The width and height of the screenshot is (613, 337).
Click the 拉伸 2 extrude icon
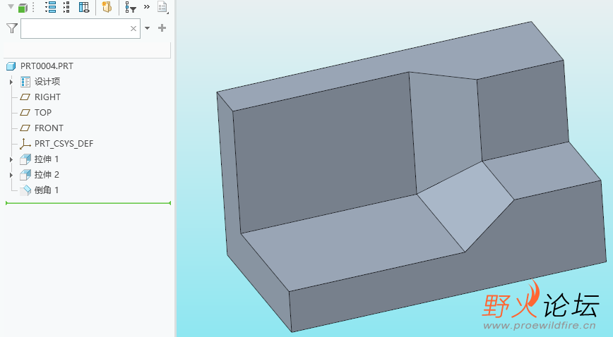[25, 175]
